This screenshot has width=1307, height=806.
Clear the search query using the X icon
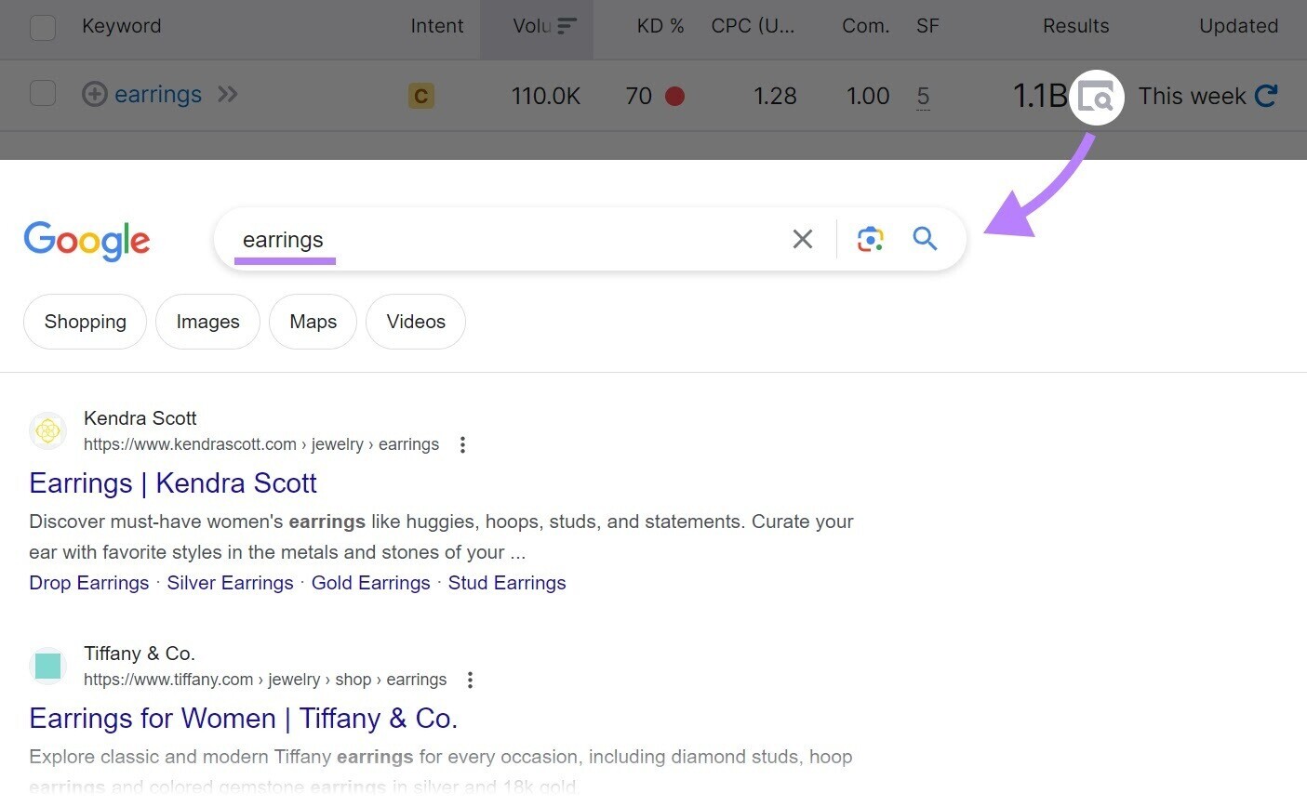pos(802,239)
